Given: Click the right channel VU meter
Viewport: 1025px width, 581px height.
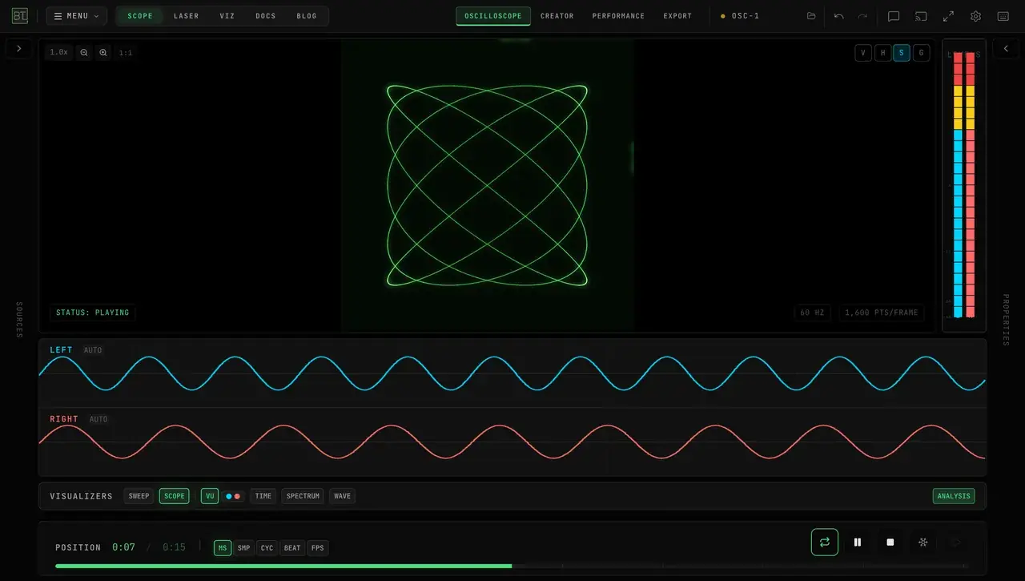Looking at the screenshot, I should click(971, 184).
